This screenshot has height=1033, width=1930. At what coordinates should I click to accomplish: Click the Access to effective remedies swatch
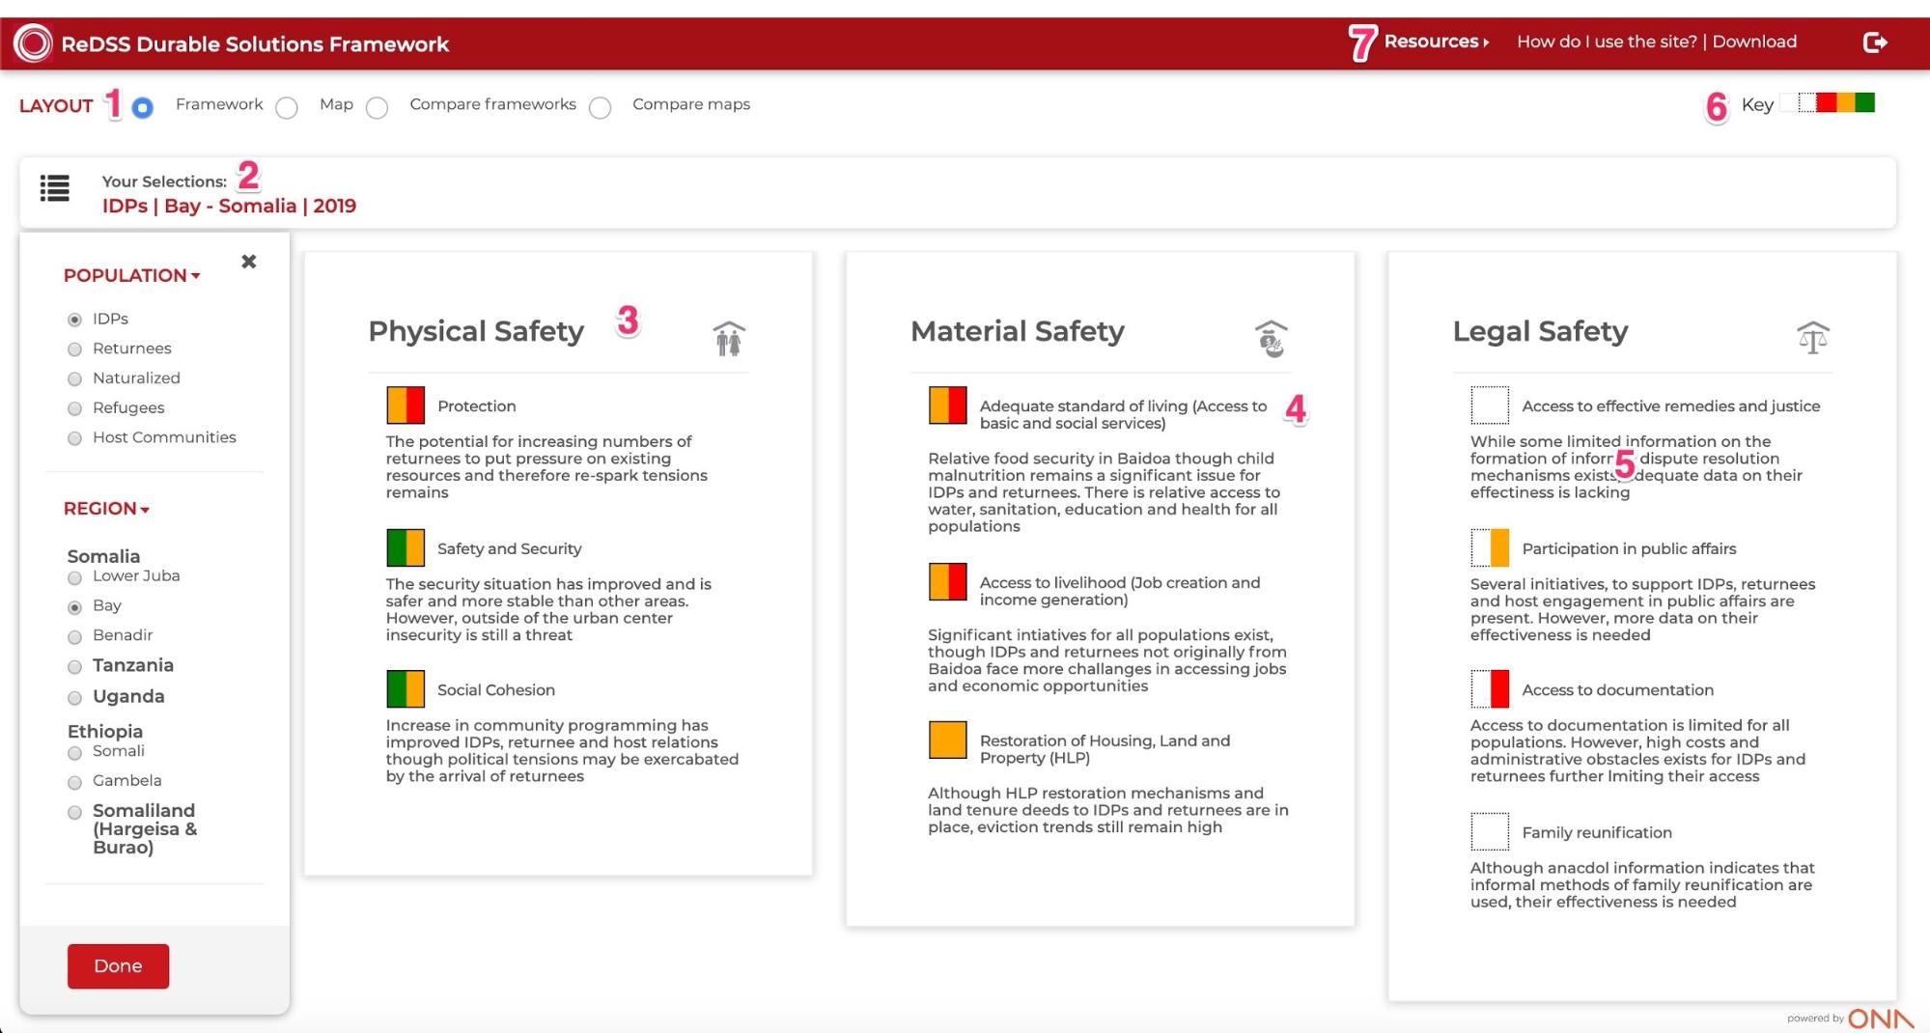pyautogui.click(x=1490, y=405)
